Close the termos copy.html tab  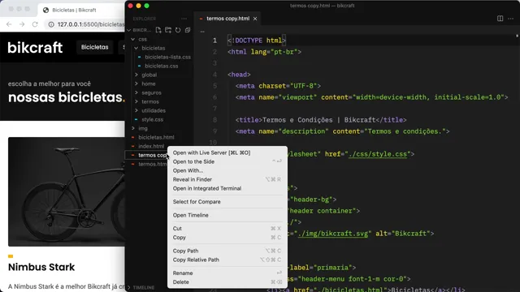(x=255, y=19)
